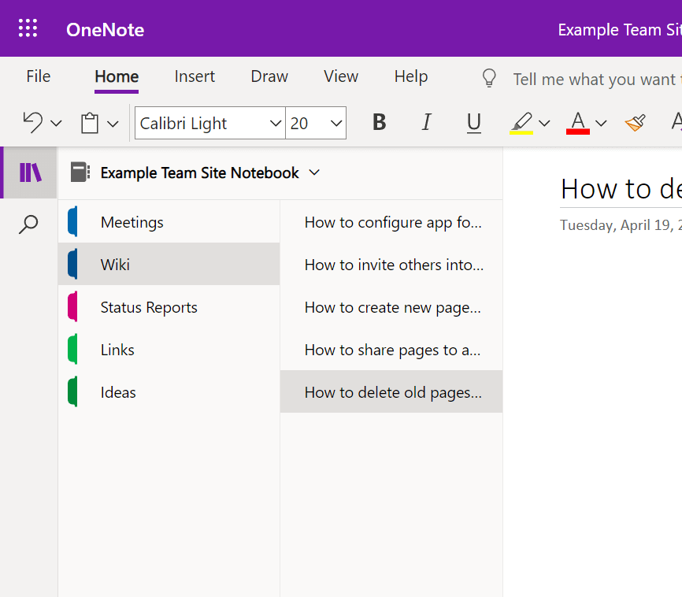Open the Help tab
The image size is (682, 597).
[411, 76]
